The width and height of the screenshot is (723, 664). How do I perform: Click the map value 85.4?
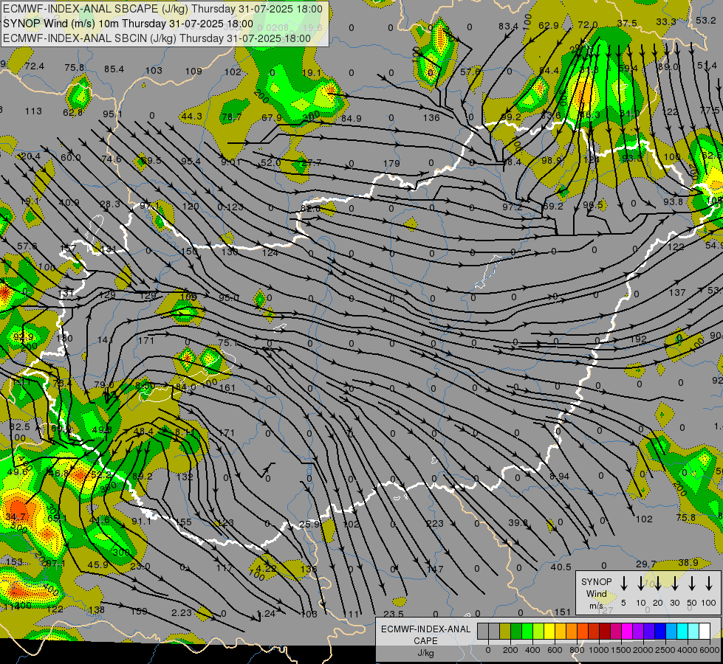[114, 69]
